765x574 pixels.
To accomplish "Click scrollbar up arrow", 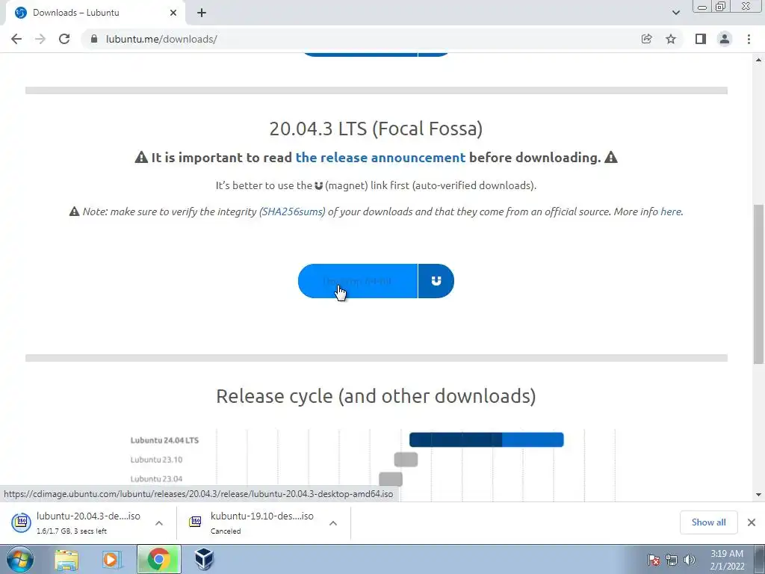I will pyautogui.click(x=759, y=60).
